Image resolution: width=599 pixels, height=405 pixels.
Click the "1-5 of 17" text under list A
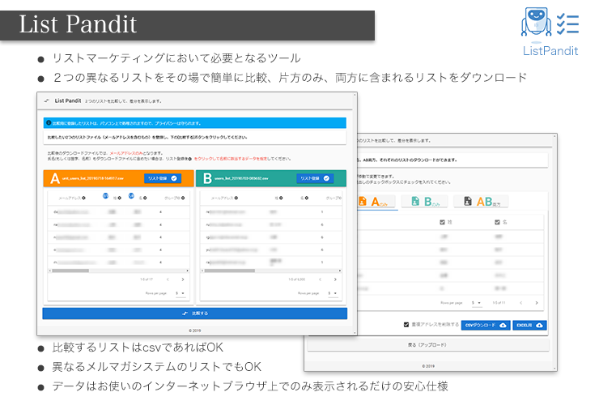147,279
